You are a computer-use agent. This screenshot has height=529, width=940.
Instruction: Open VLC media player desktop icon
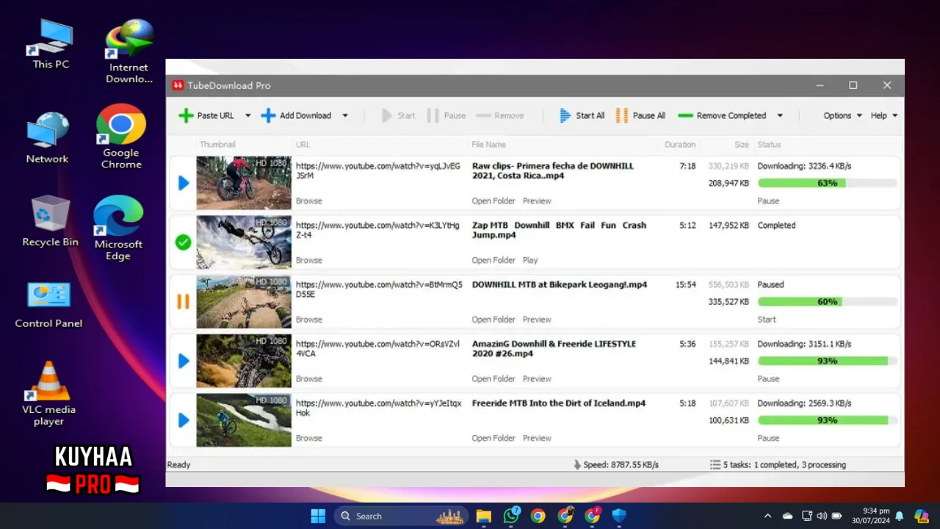pyautogui.click(x=48, y=394)
